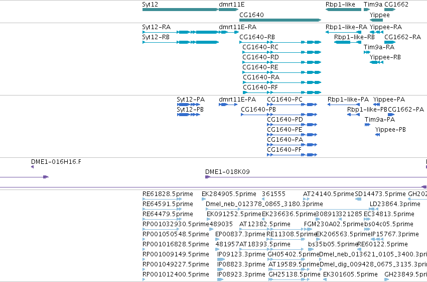Select the DME1-018K09 clone feature
Screen dimensions: 427x282
point(316,177)
